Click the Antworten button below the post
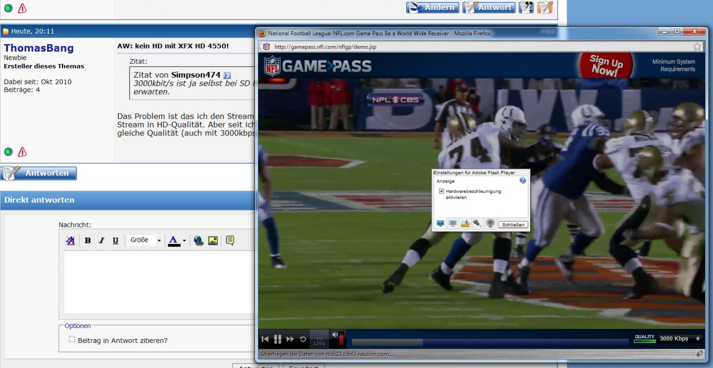This screenshot has width=713, height=368. 39,173
